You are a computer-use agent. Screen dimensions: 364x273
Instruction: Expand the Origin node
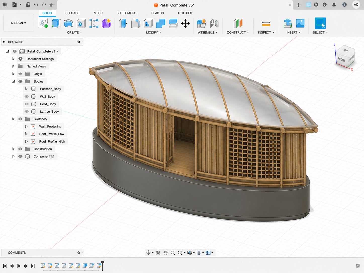point(13,74)
